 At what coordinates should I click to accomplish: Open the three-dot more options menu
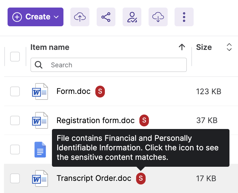click(x=184, y=17)
